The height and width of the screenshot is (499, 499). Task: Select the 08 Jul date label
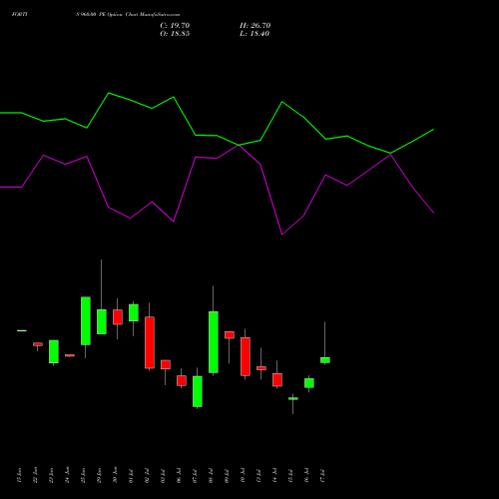[x=211, y=475]
